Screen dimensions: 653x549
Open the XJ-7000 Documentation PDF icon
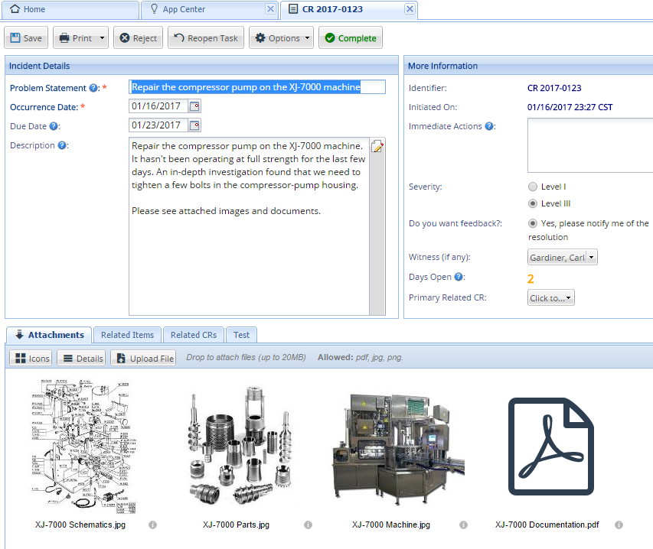[x=551, y=447]
